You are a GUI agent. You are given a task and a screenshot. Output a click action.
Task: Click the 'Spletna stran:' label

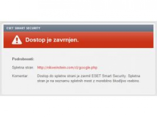click(x=23, y=68)
